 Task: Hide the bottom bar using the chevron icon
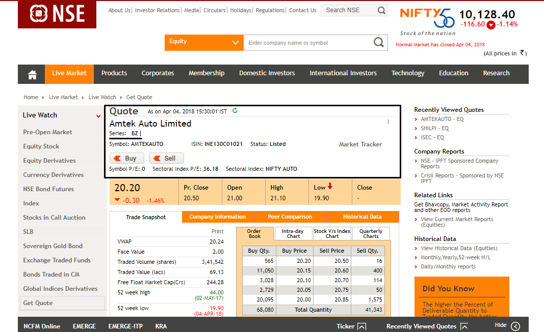coord(514,326)
